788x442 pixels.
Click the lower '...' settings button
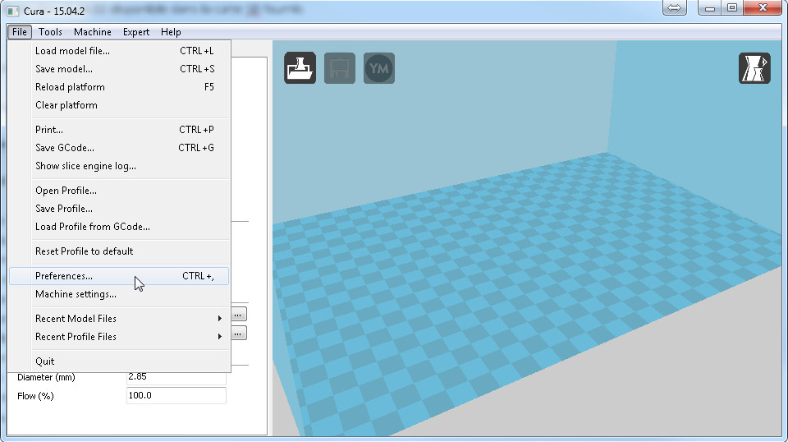[x=238, y=334]
